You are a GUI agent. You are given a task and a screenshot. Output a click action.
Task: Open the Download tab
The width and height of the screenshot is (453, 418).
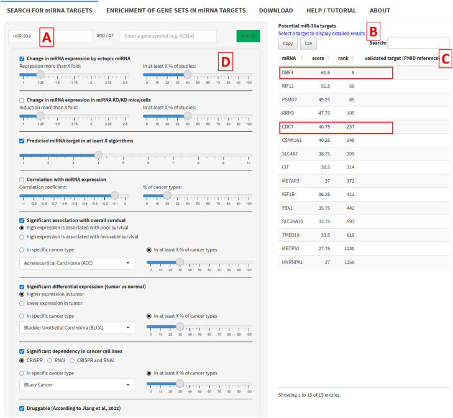[x=276, y=11]
